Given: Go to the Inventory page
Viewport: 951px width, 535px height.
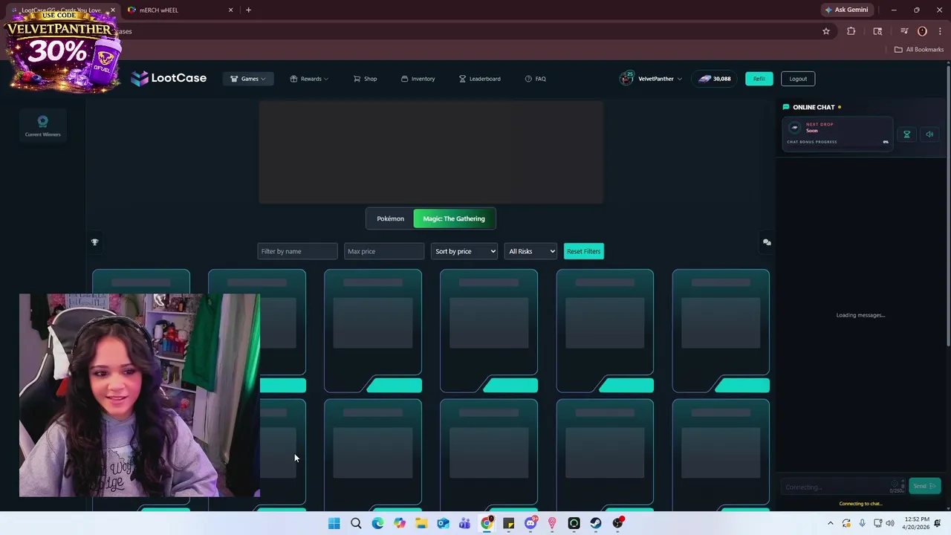Looking at the screenshot, I should [x=418, y=79].
